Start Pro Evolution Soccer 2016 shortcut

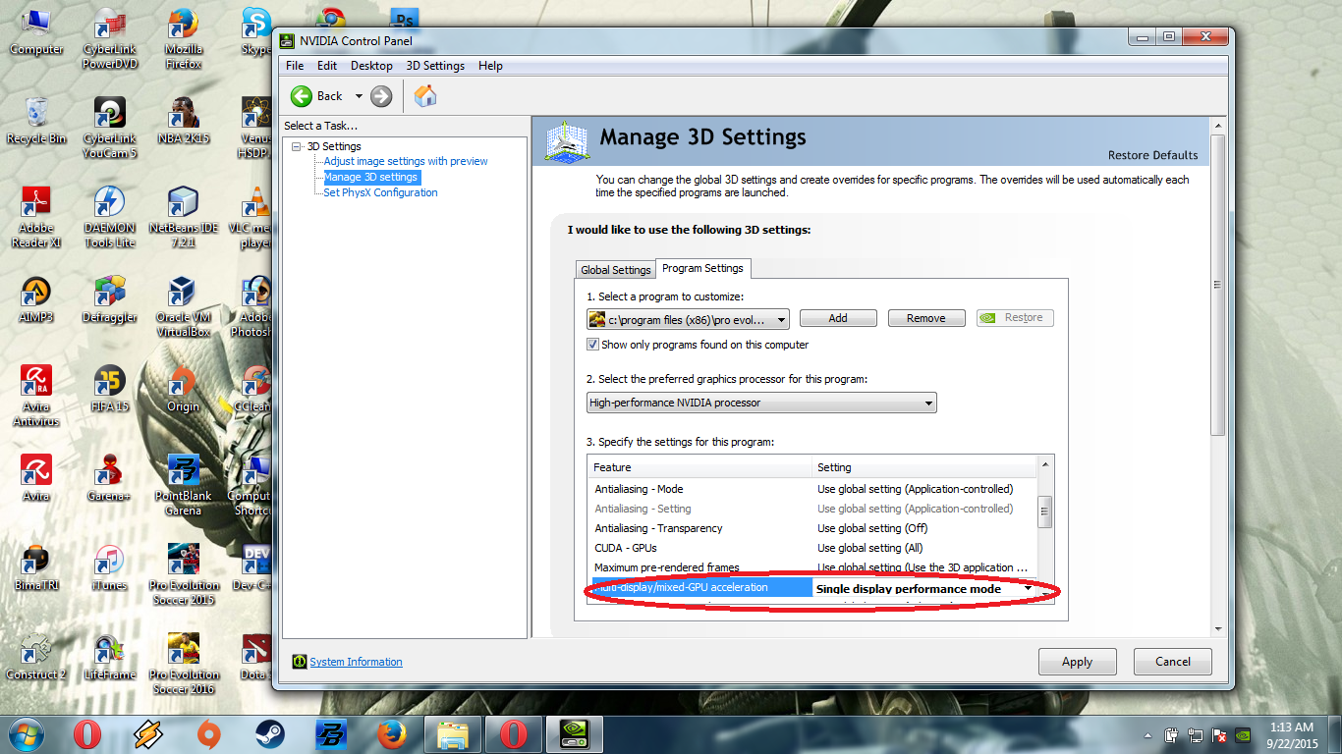(x=184, y=664)
